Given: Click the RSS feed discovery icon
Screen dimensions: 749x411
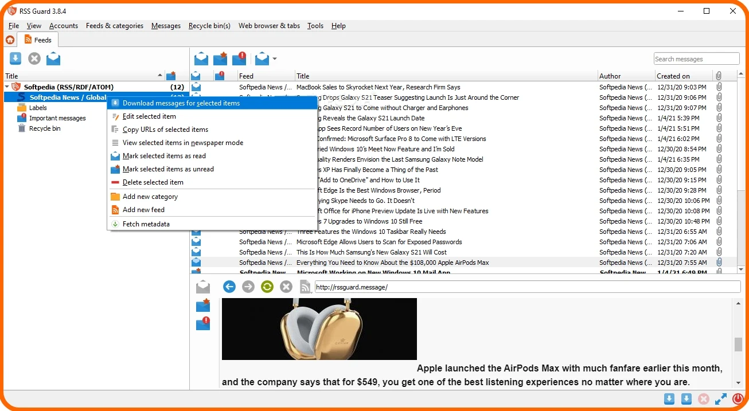Looking at the screenshot, I should [x=305, y=287].
